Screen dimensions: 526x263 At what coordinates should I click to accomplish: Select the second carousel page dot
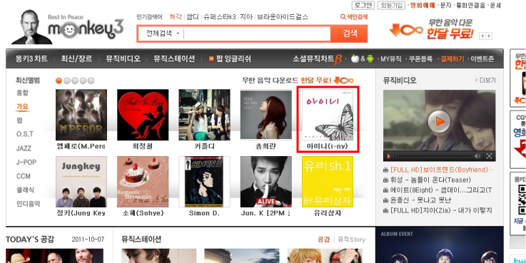click(x=67, y=81)
